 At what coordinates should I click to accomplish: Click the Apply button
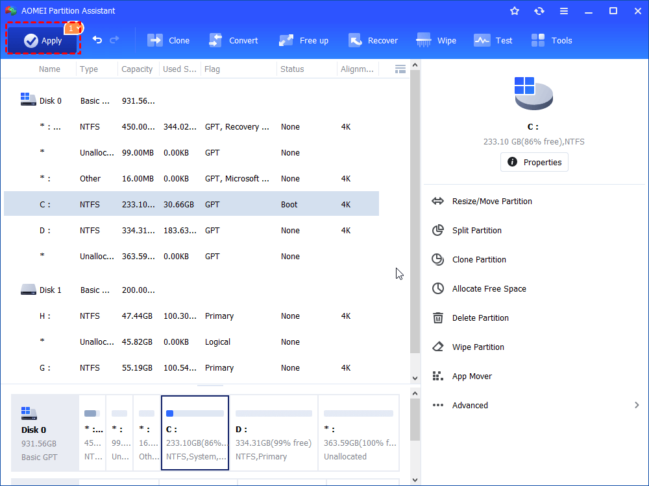point(43,40)
